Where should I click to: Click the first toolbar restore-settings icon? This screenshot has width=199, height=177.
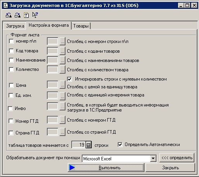(x=9, y=15)
